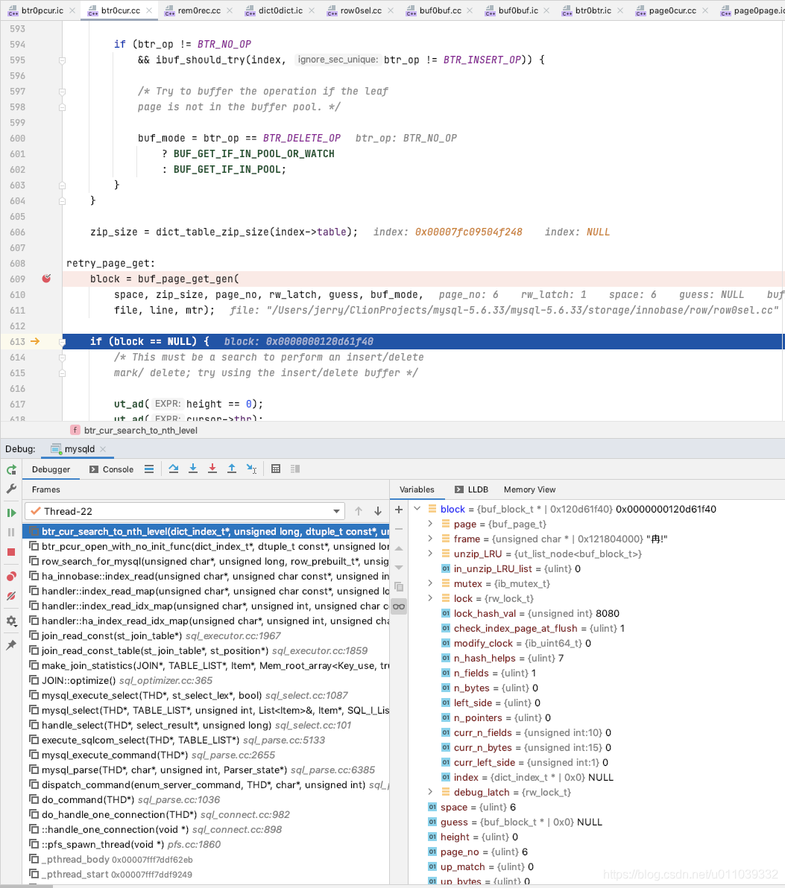The height and width of the screenshot is (888, 785).
Task: Toggle show watches glasses icon
Action: [399, 606]
